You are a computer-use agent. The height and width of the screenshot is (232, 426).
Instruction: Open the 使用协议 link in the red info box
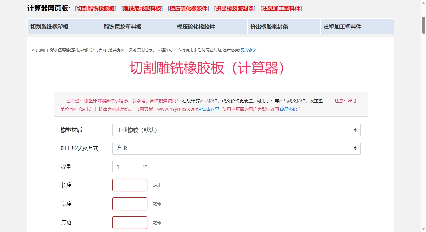[x=288, y=109]
